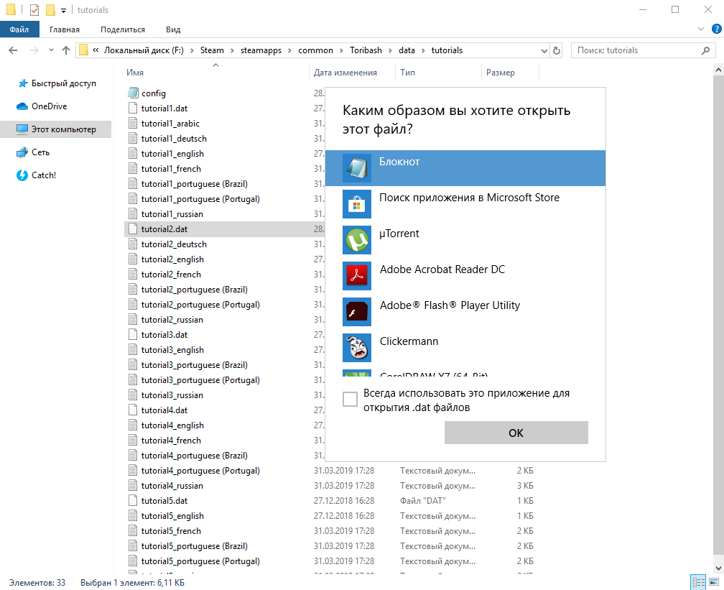Select the Clickermann app icon
The height and width of the screenshot is (590, 724).
click(357, 348)
